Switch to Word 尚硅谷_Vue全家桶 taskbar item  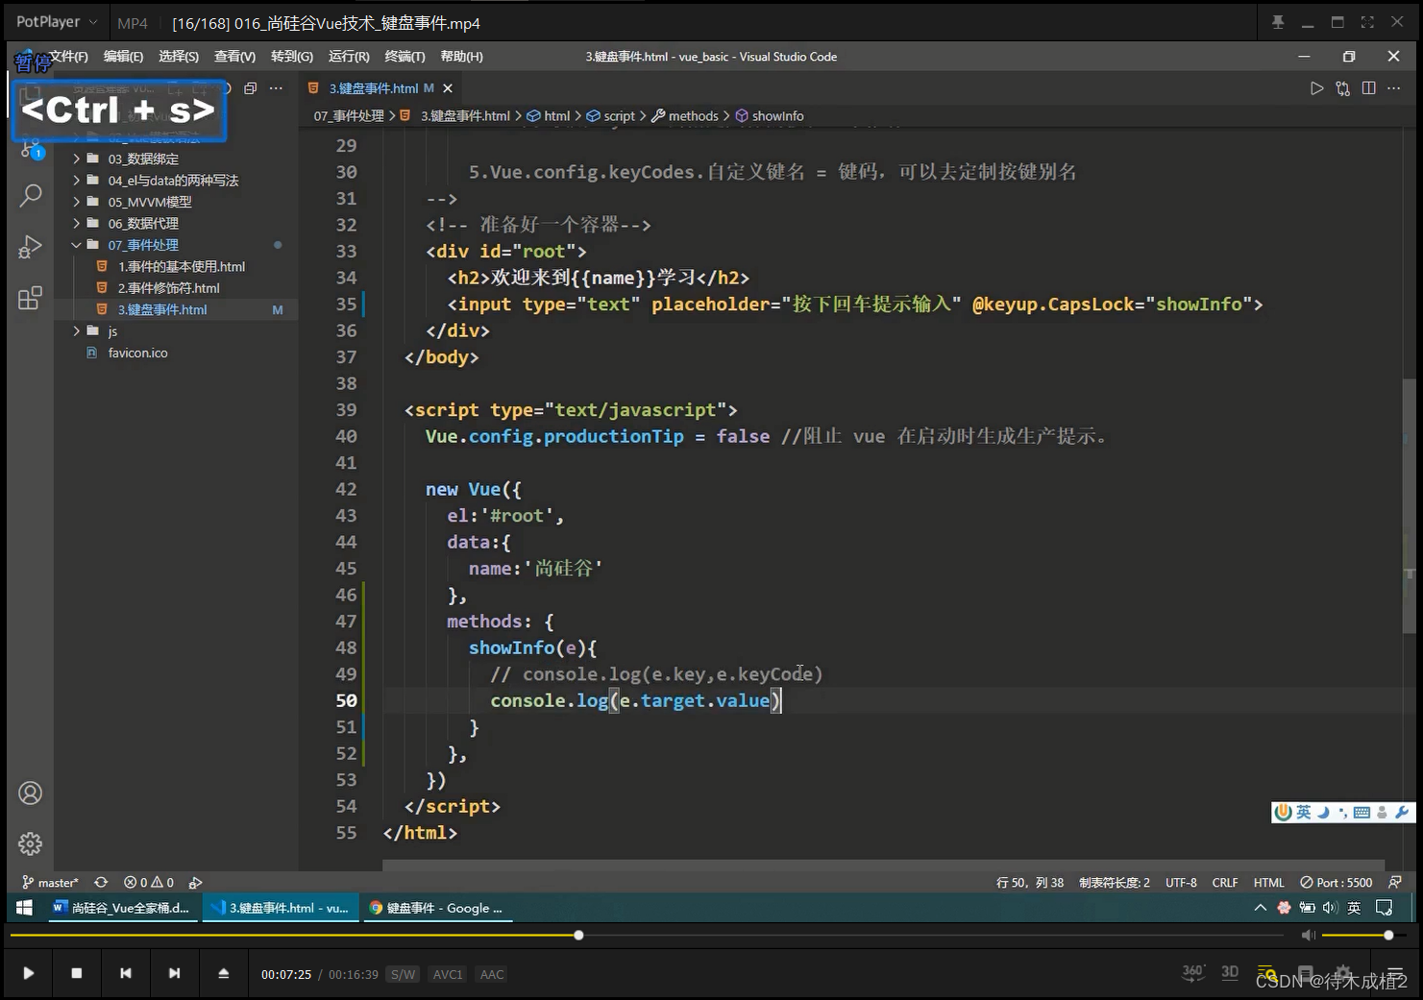tap(123, 908)
